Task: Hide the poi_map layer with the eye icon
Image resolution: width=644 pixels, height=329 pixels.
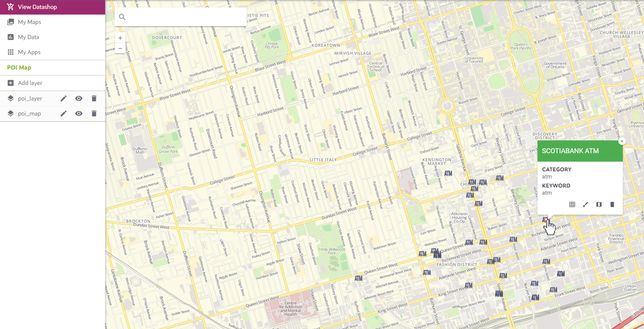Action: pos(78,114)
